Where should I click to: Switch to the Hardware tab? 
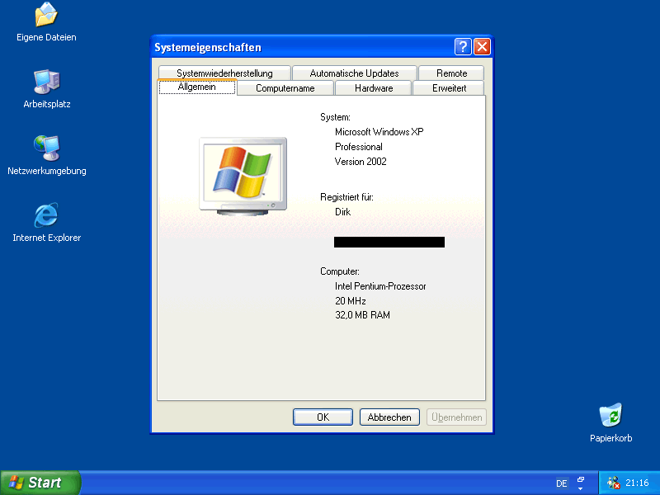click(x=374, y=88)
